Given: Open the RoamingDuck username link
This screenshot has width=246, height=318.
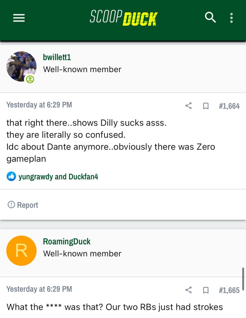Looking at the screenshot, I should point(67,242).
